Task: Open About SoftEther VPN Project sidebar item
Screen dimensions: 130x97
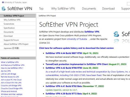Action: (x=18, y=44)
